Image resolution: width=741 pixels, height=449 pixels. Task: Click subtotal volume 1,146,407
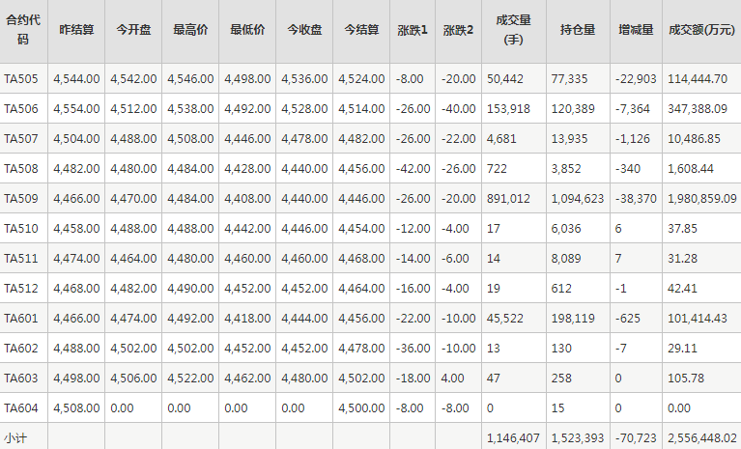pyautogui.click(x=513, y=438)
